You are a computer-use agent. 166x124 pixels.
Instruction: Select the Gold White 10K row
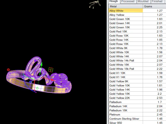tap(137, 52)
